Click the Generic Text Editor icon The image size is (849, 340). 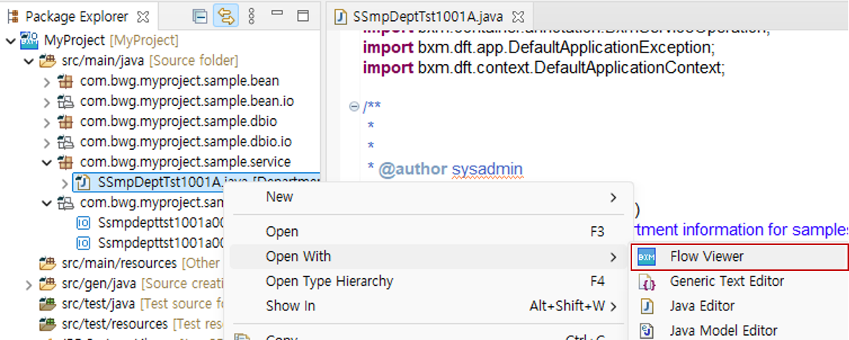click(x=648, y=282)
